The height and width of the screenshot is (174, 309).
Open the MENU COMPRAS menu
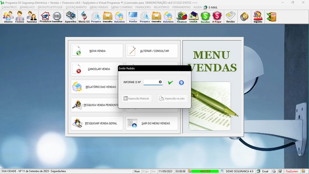[122, 7]
